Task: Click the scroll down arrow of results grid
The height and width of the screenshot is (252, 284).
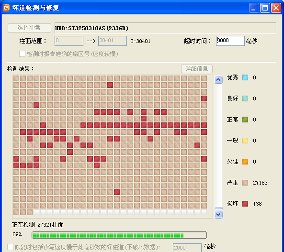Action: click(218, 215)
